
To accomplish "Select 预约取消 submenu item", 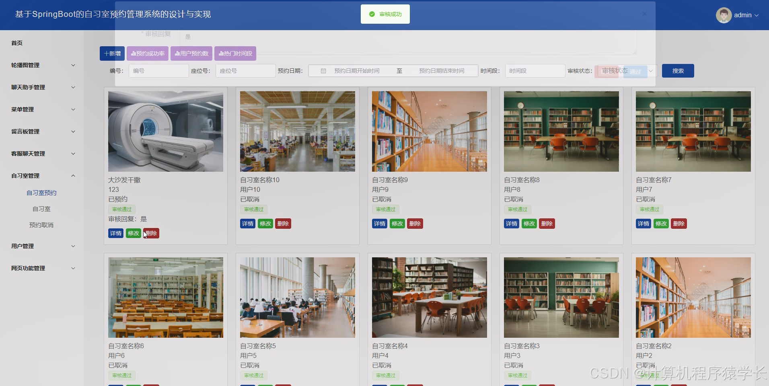I will tap(41, 225).
